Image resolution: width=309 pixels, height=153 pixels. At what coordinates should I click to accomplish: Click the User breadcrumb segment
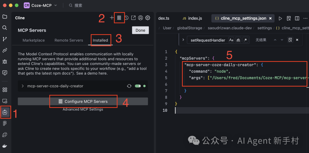coord(167,28)
